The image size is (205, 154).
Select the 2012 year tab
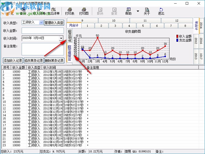[196, 41]
